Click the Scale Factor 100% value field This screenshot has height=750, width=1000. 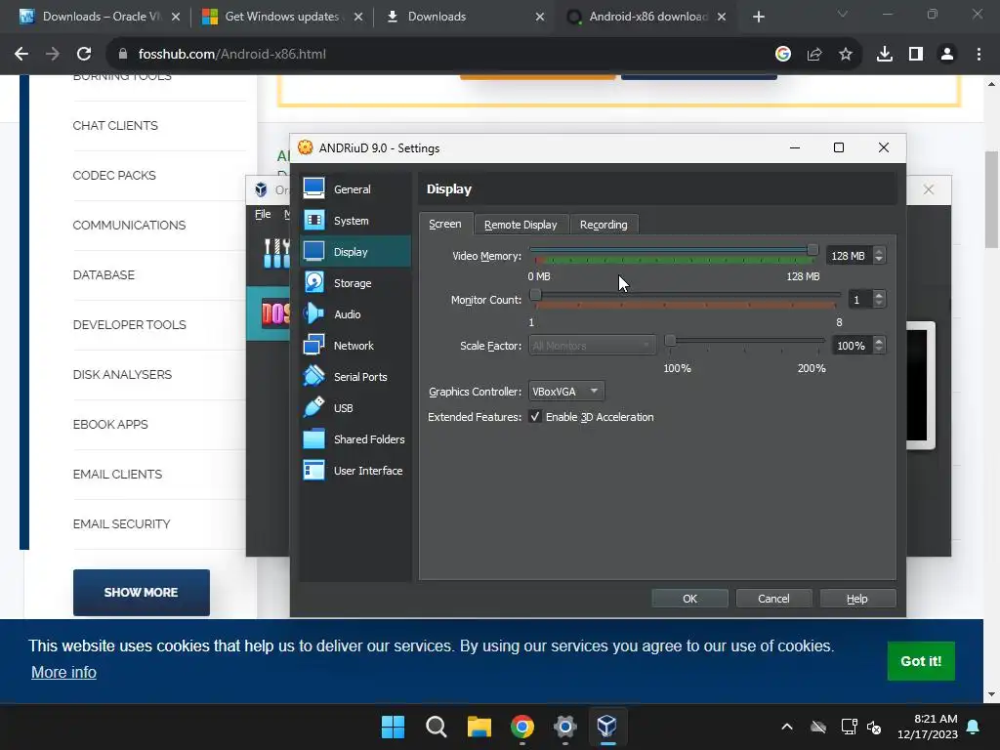click(852, 345)
